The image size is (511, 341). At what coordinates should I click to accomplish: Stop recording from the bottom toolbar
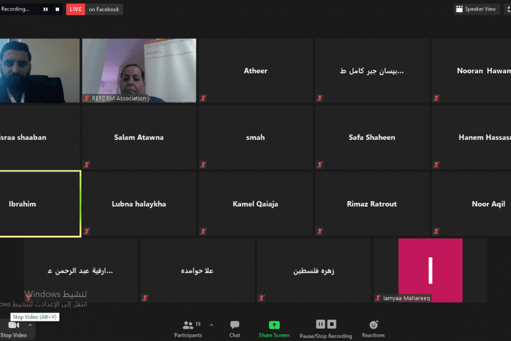[x=331, y=324]
